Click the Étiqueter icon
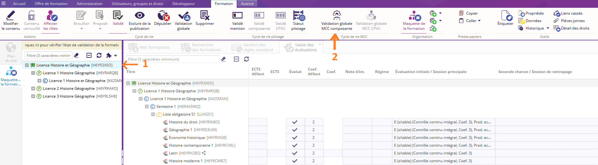598x165 pixels. [x=505, y=16]
